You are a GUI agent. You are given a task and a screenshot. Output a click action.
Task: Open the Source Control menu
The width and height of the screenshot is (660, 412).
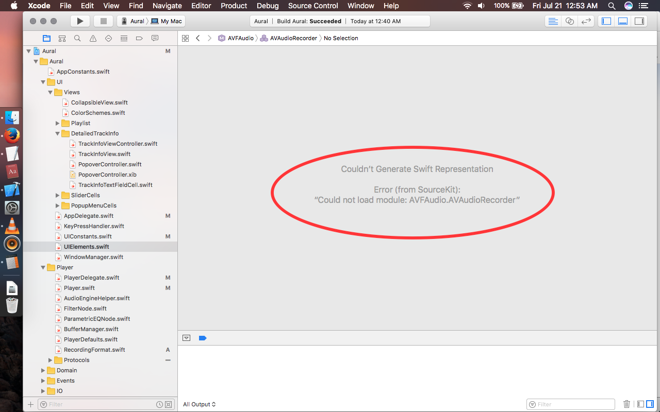(313, 6)
